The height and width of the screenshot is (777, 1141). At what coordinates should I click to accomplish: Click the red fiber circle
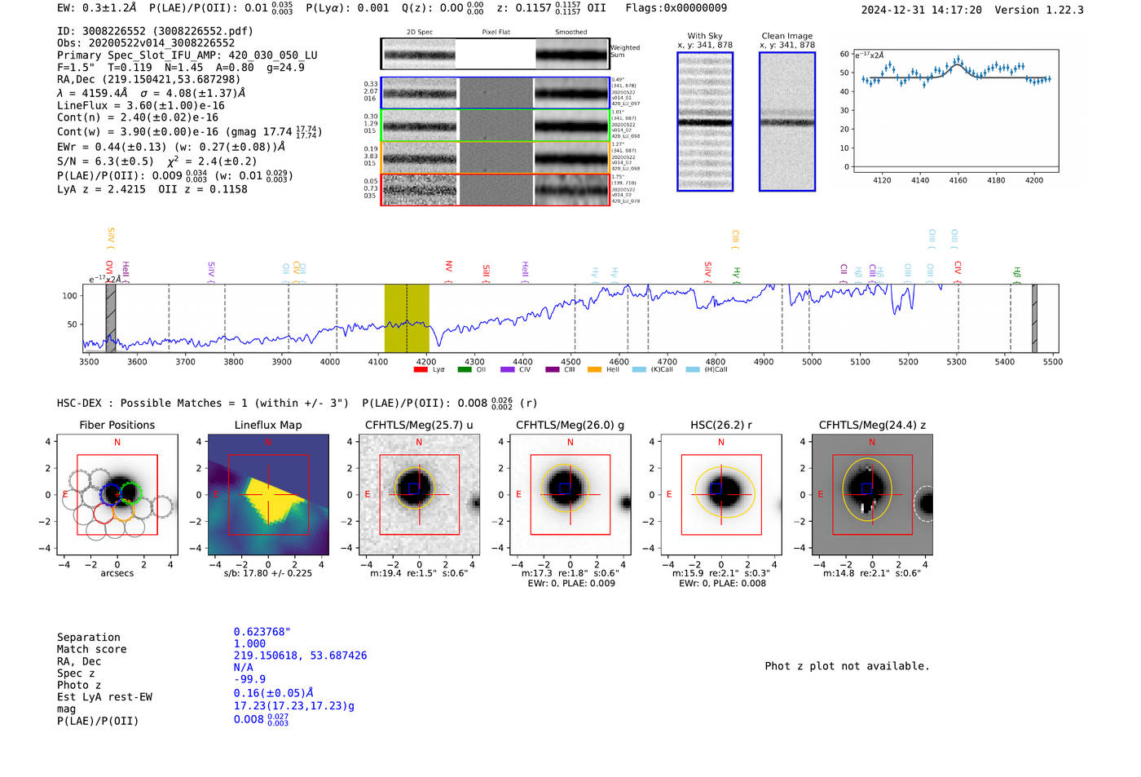104,513
